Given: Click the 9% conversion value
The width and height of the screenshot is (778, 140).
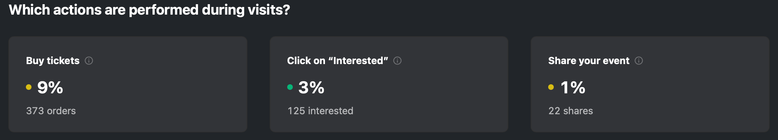Looking at the screenshot, I should pyautogui.click(x=50, y=87).
